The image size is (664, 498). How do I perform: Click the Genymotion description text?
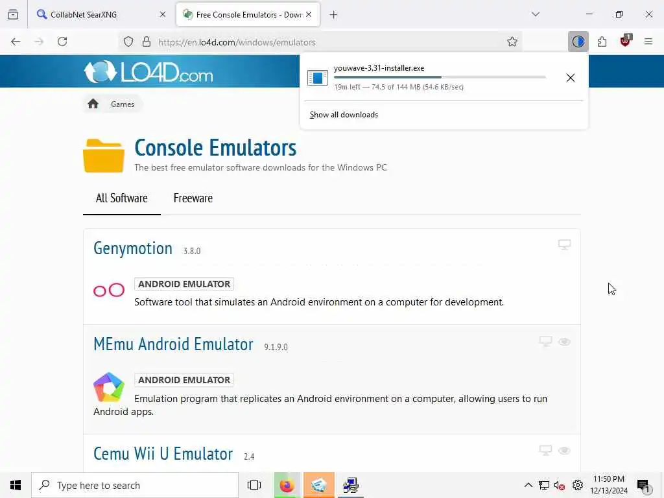319,302
